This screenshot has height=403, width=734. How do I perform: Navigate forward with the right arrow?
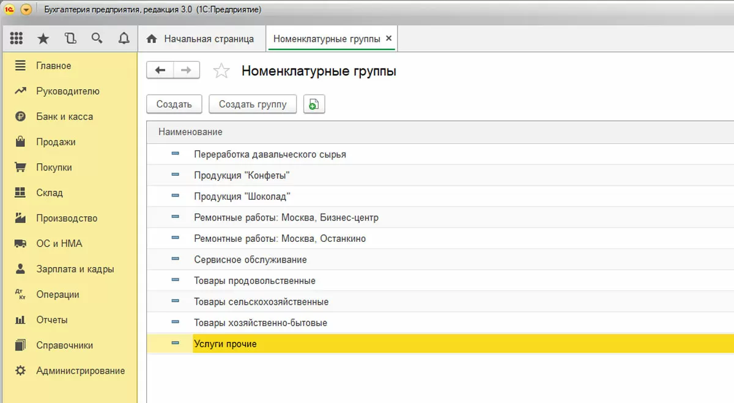pyautogui.click(x=187, y=70)
